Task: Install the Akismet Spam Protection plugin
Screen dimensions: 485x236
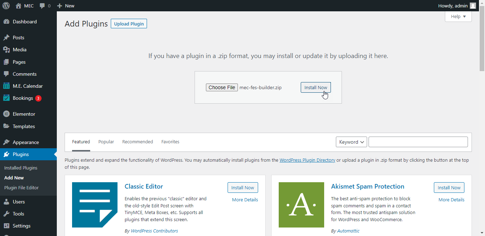Action: click(449, 188)
